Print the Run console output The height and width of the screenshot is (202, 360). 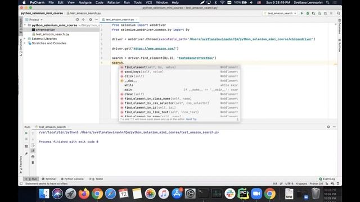[x=33, y=157]
